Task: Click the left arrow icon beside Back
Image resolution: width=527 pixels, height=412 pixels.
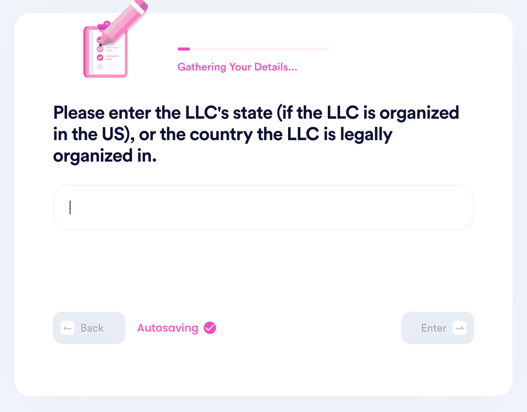Action: click(x=67, y=328)
